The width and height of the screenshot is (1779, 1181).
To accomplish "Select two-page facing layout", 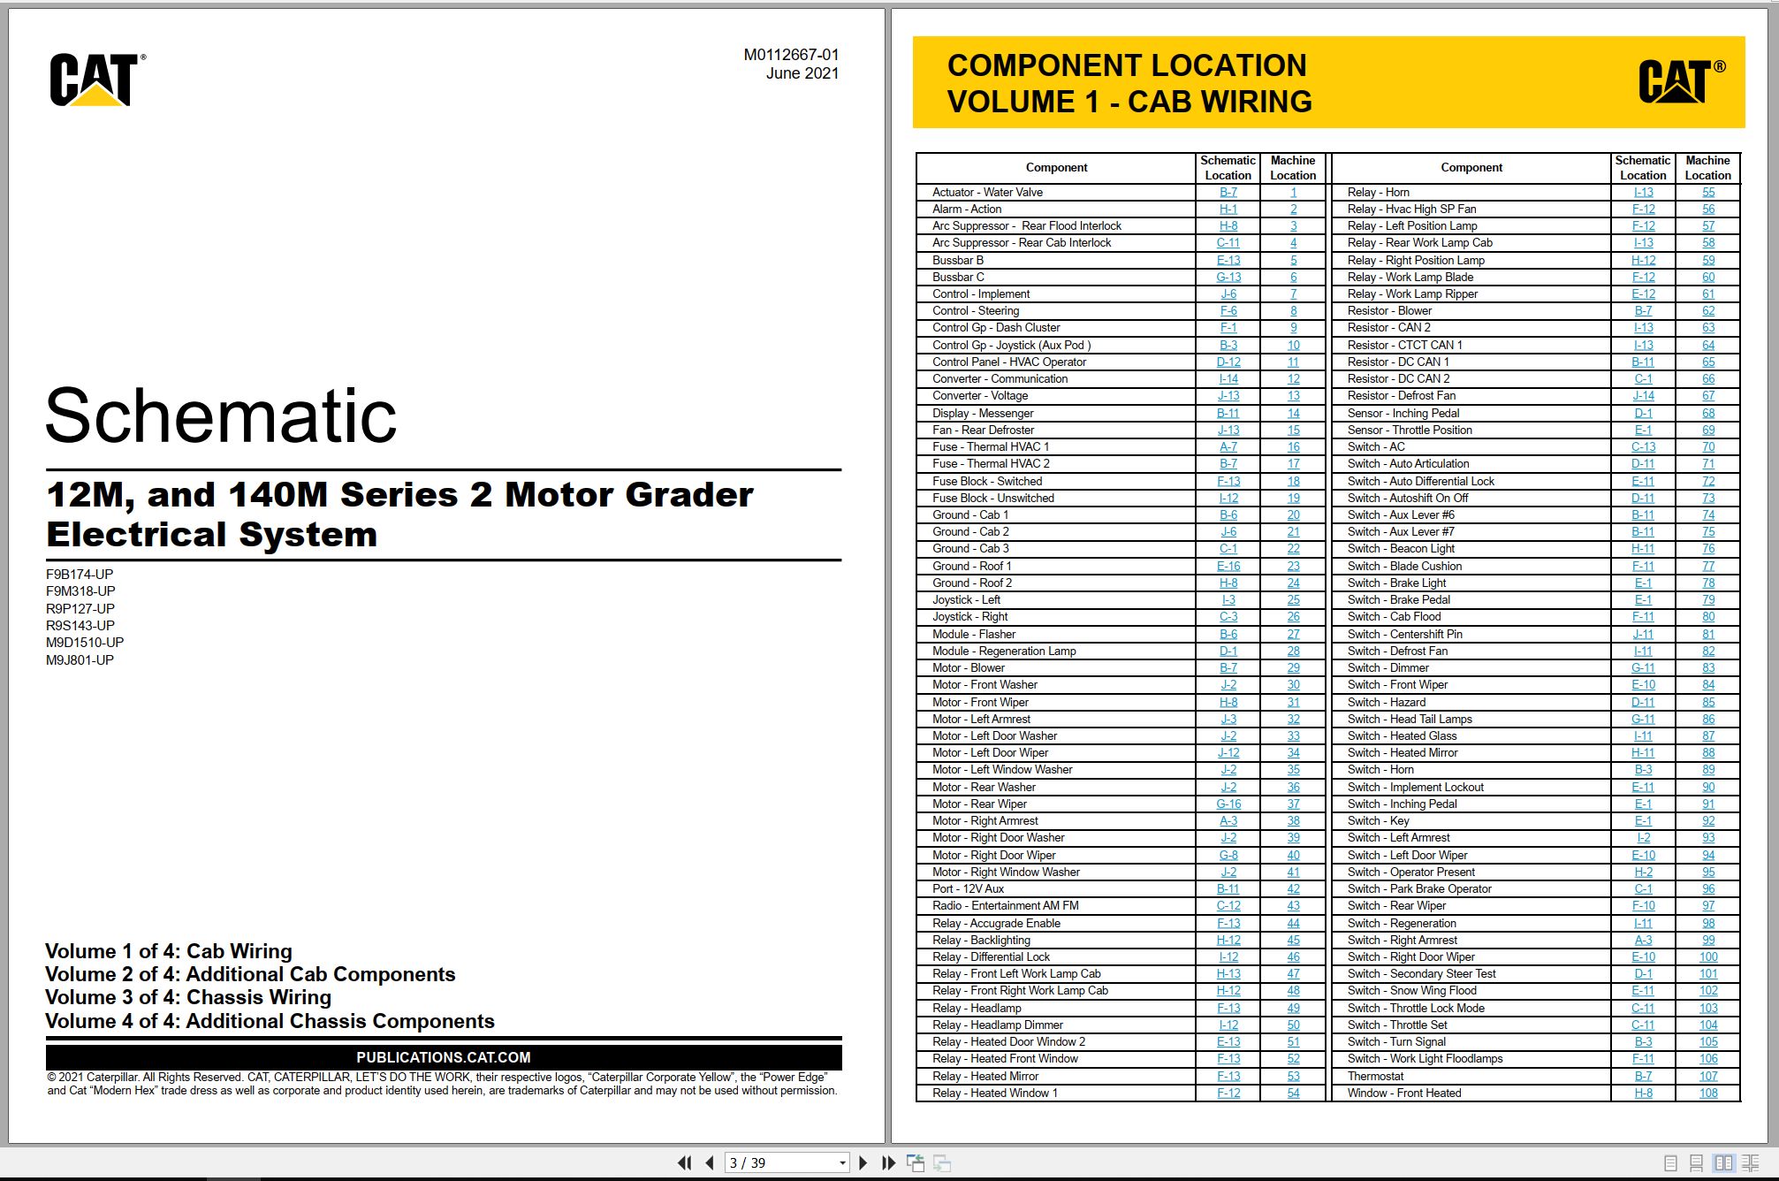I will coord(1723,1163).
